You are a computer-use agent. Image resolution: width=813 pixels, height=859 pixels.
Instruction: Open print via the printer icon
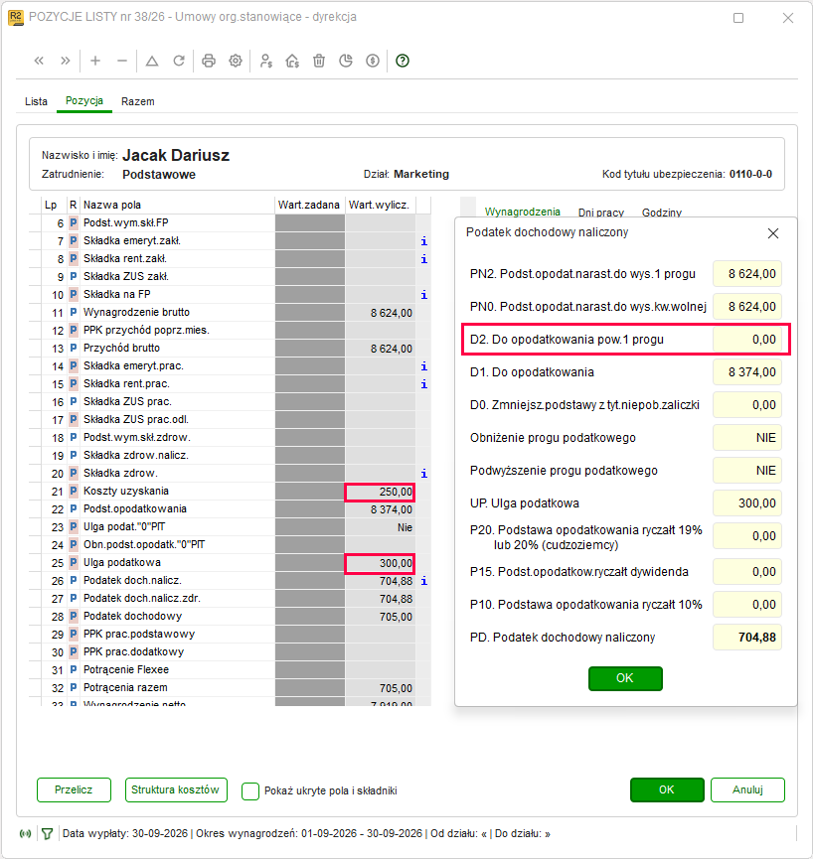click(209, 61)
